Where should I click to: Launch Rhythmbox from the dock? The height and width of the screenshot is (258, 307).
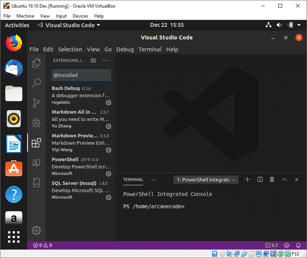coord(14,119)
